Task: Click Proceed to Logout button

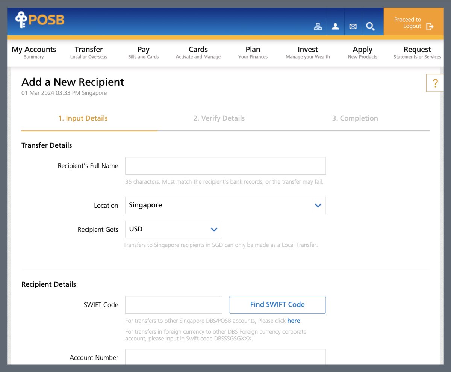Action: pyautogui.click(x=413, y=23)
